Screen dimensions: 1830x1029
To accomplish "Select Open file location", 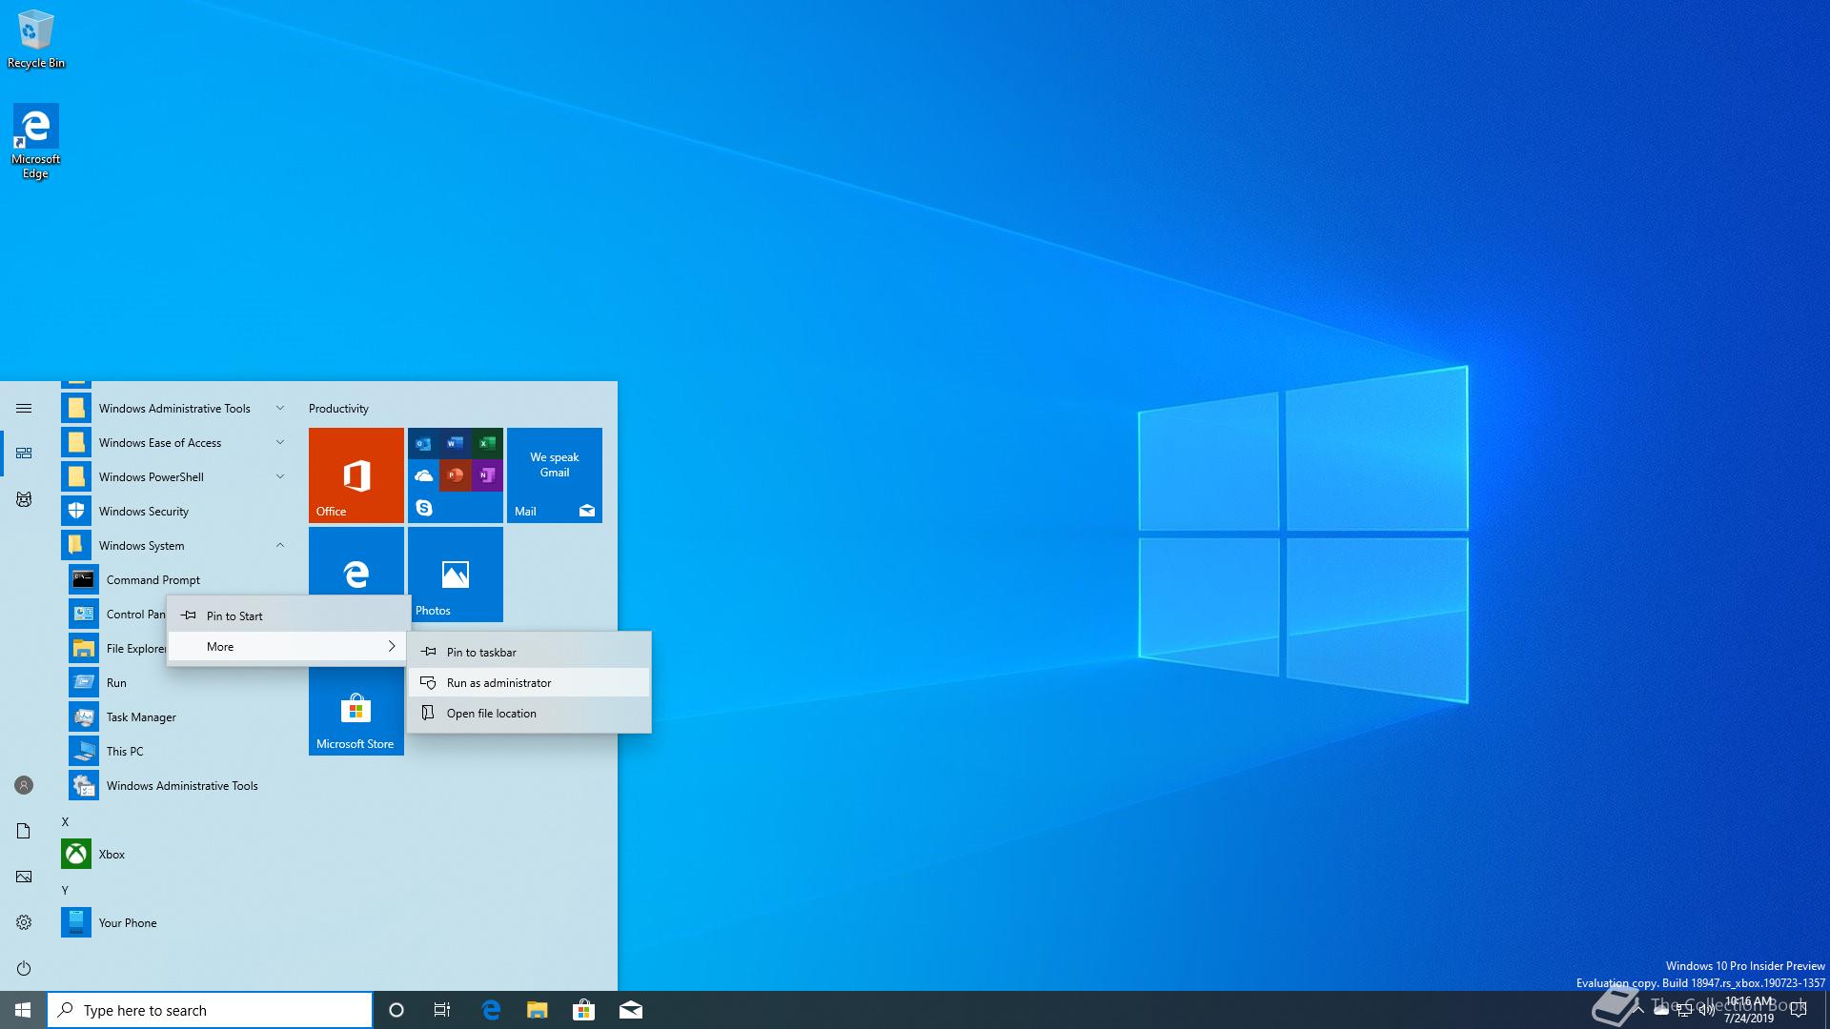I will pyautogui.click(x=529, y=714).
